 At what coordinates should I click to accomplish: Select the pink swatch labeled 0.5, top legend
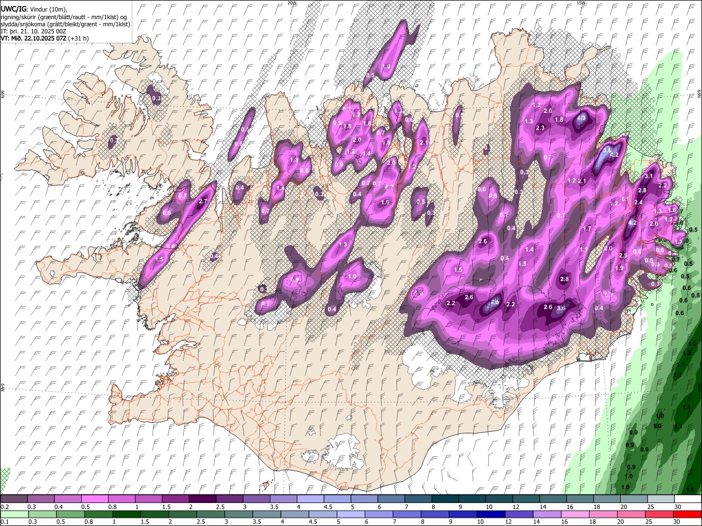pyautogui.click(x=95, y=499)
